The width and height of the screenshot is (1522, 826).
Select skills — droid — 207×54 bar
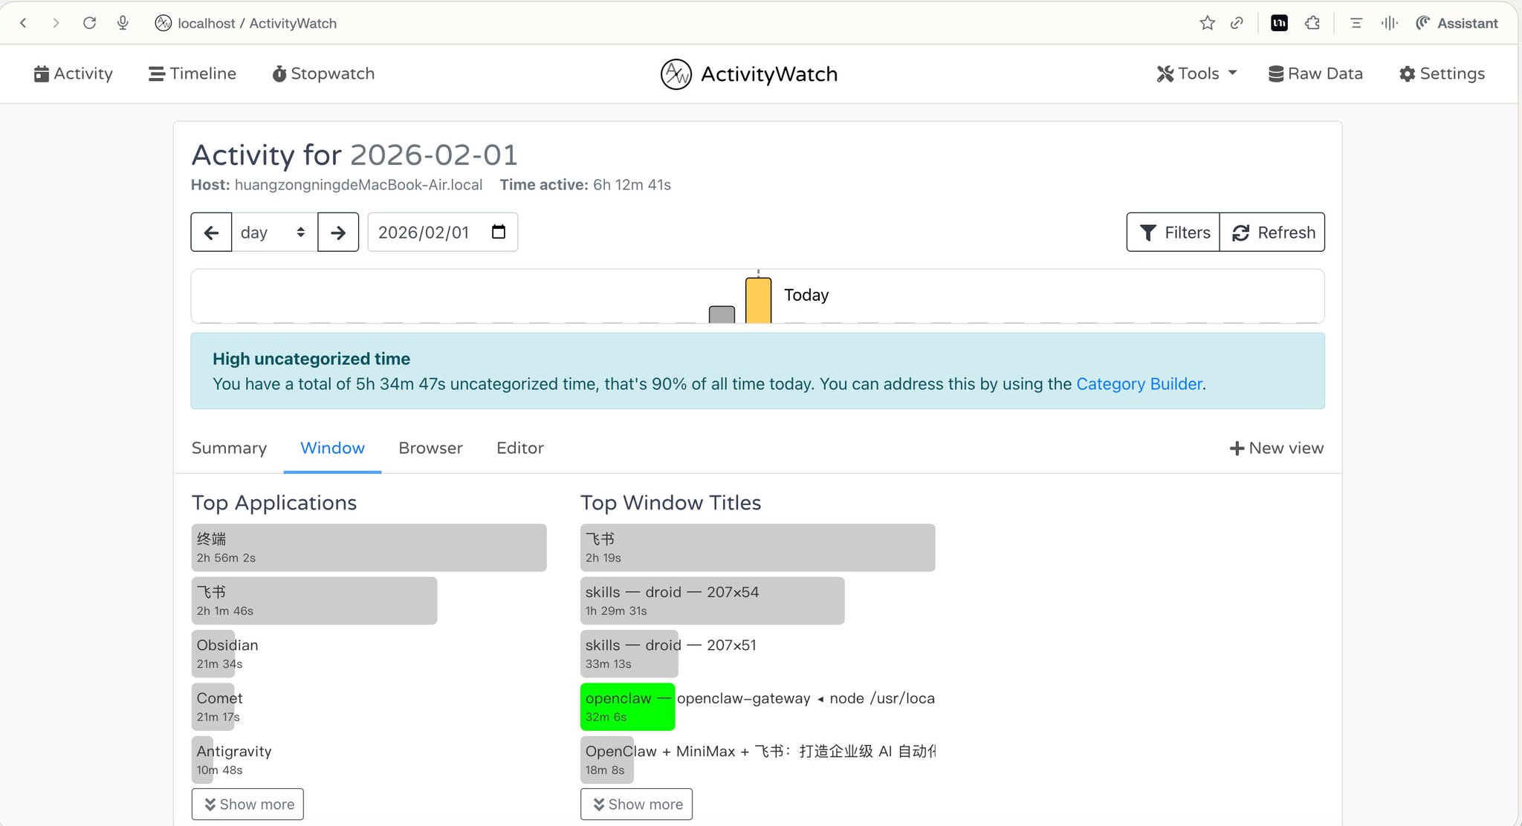pyautogui.click(x=712, y=601)
